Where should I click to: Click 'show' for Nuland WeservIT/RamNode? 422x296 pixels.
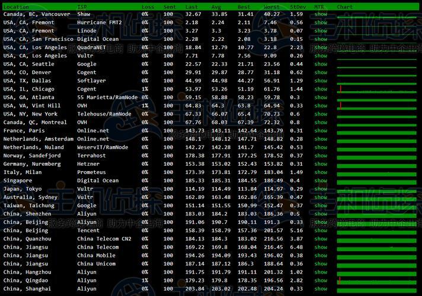[321, 147]
